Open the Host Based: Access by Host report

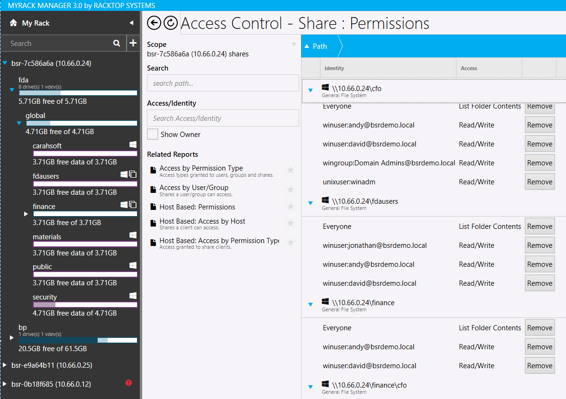(202, 221)
